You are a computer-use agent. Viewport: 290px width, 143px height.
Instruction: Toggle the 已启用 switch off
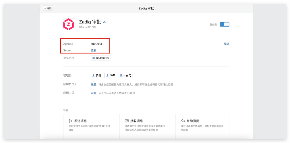click(x=224, y=24)
